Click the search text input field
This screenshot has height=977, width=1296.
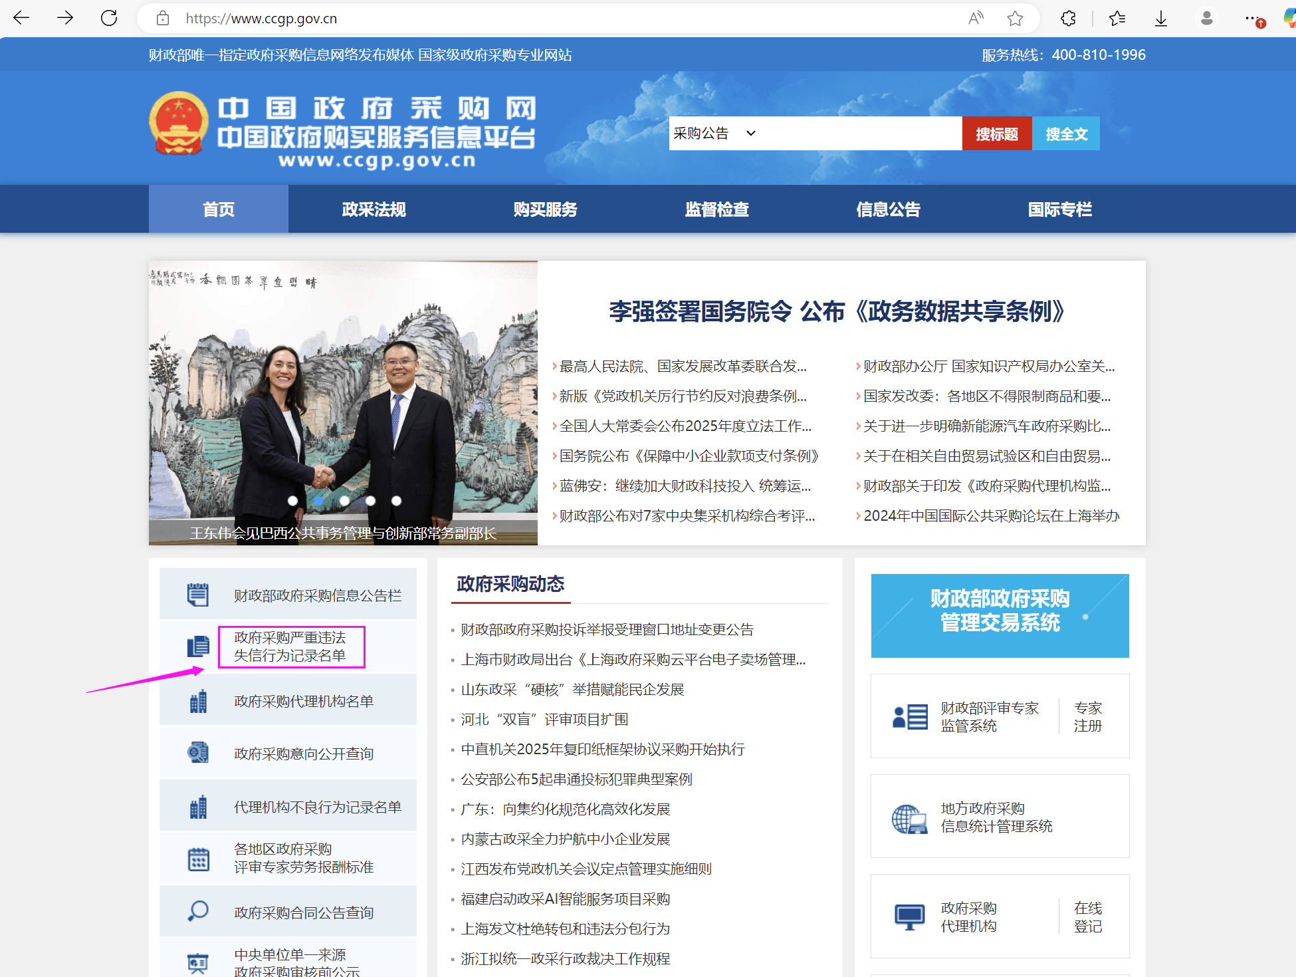pos(861,134)
